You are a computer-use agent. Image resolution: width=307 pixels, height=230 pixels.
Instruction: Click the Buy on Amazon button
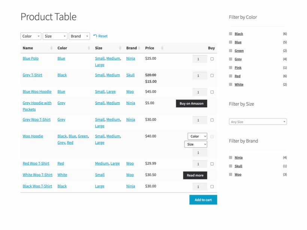(x=192, y=103)
